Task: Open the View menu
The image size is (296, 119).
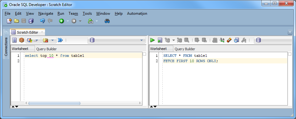Action: point(30,14)
